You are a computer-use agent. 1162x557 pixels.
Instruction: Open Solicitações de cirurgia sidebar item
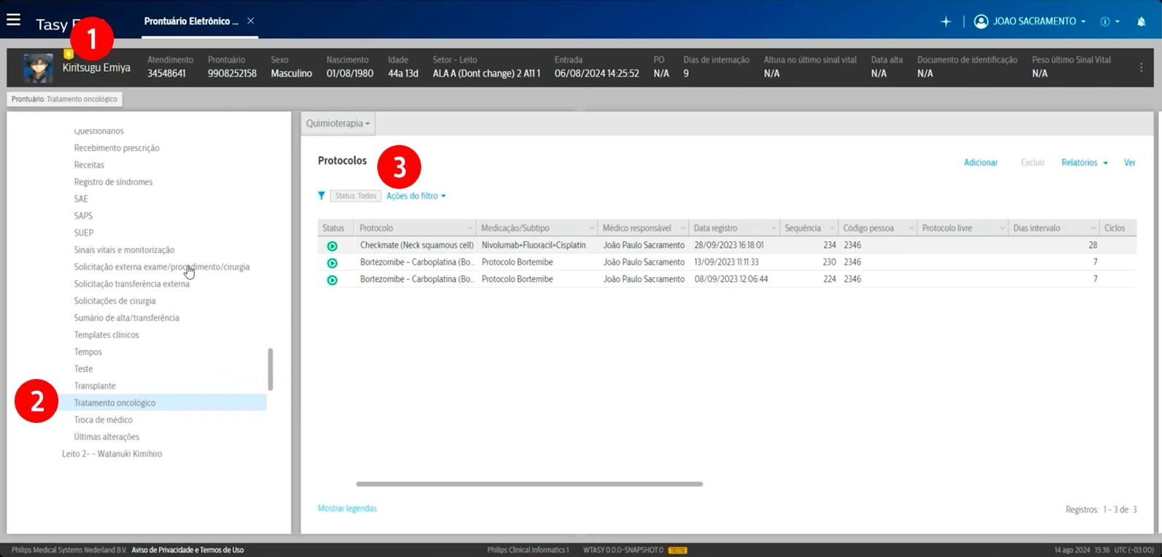click(x=115, y=301)
